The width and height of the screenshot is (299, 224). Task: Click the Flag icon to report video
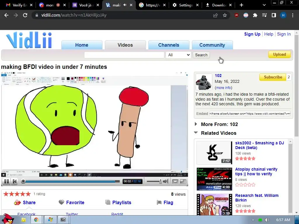(x=159, y=202)
